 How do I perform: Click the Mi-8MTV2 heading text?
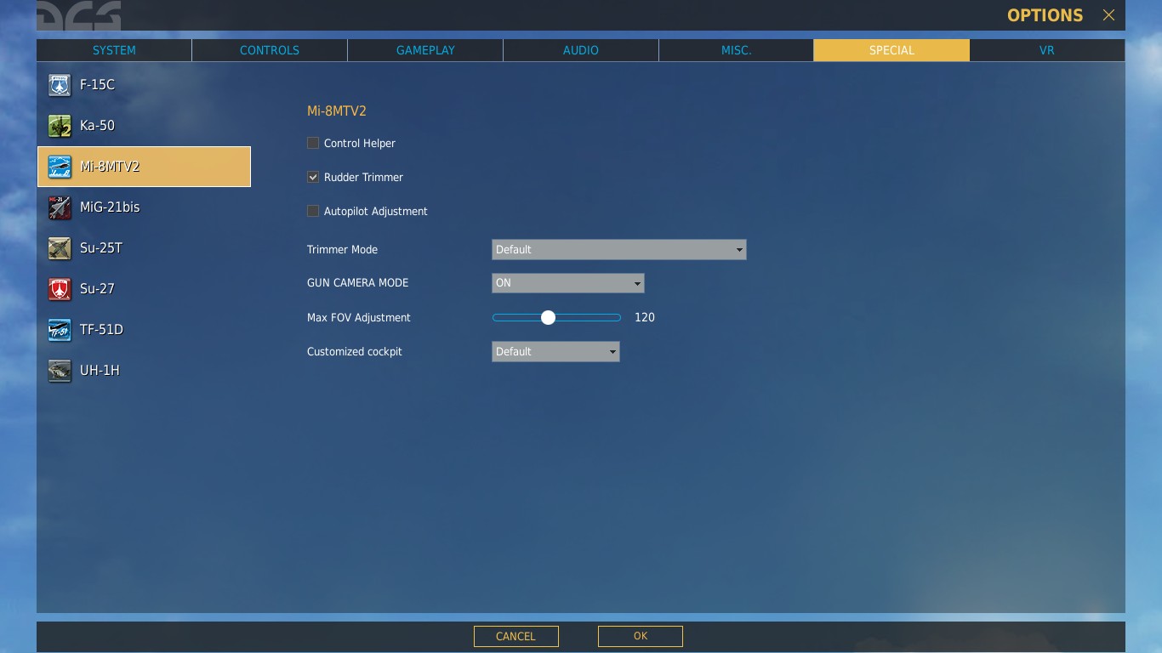337,111
